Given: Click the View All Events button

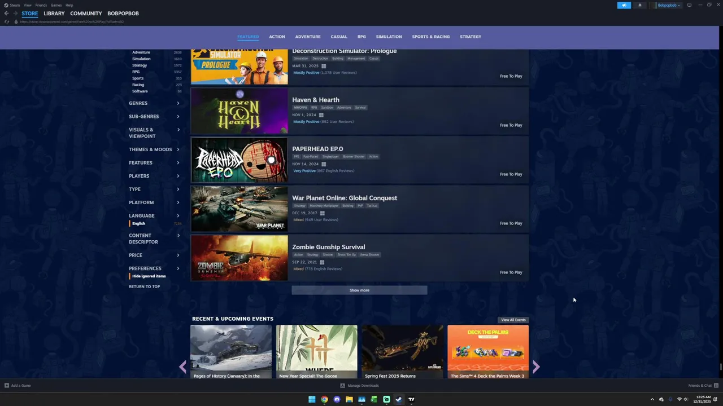Looking at the screenshot, I should (513, 320).
